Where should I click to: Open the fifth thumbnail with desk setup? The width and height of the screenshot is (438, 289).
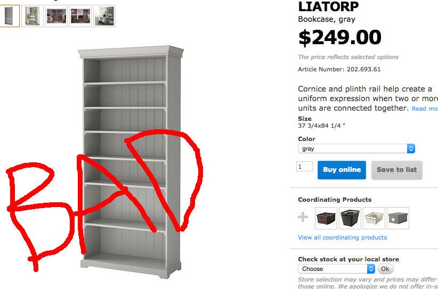pyautogui.click(x=104, y=16)
